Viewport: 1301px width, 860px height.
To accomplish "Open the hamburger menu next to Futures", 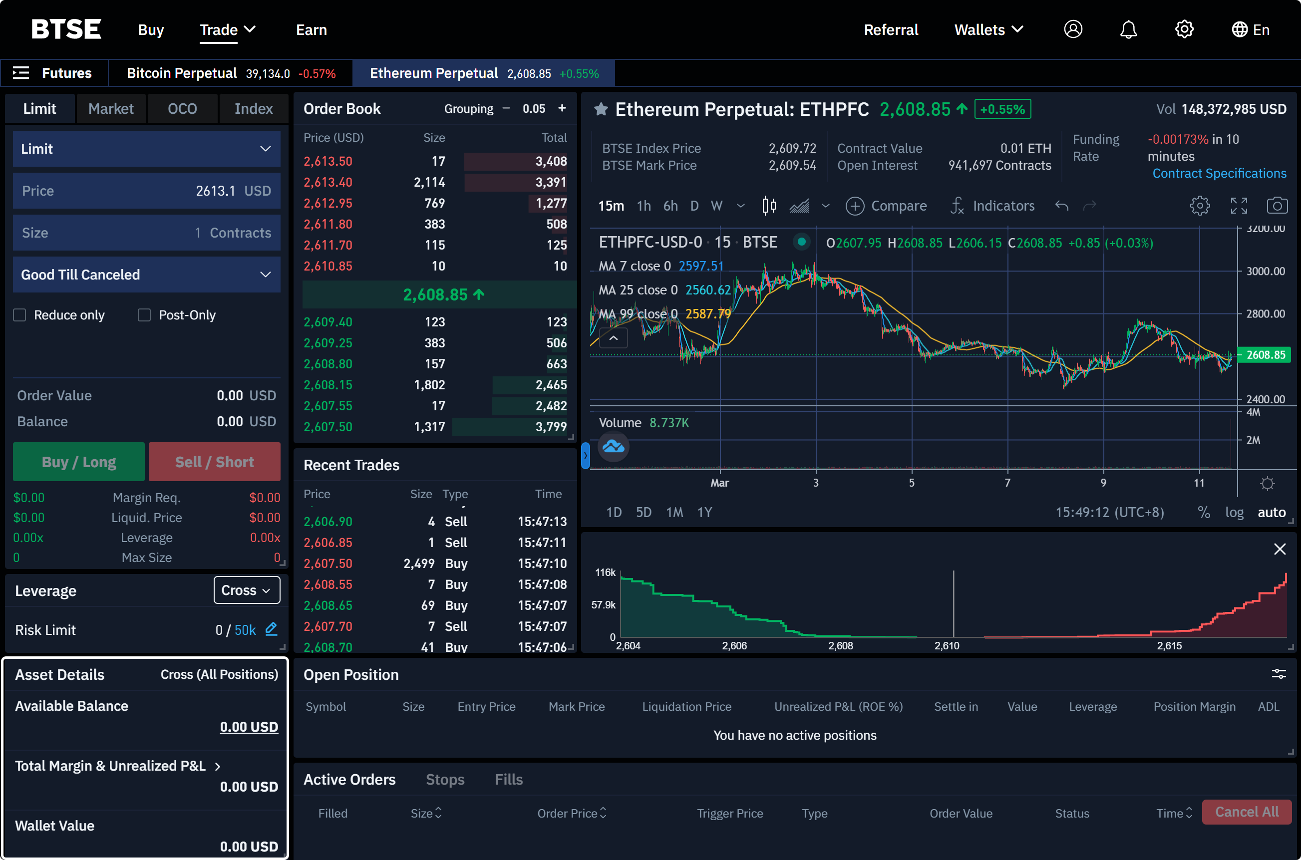I will pyautogui.click(x=21, y=73).
